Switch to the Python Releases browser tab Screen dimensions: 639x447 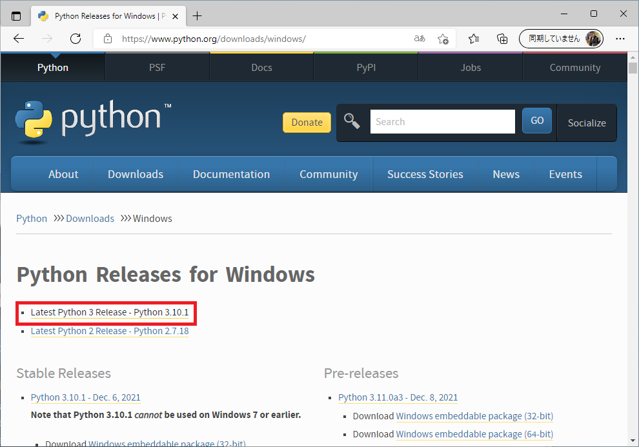point(107,15)
